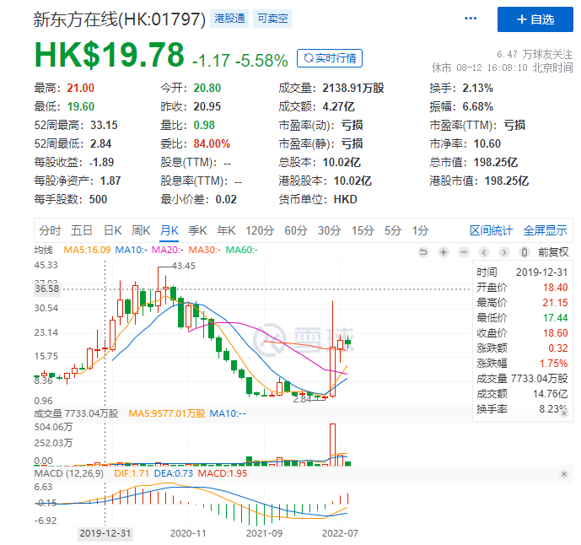581x545 pixels.
Task: Switch to the 日K daily chart tab
Action: pyautogui.click(x=112, y=230)
